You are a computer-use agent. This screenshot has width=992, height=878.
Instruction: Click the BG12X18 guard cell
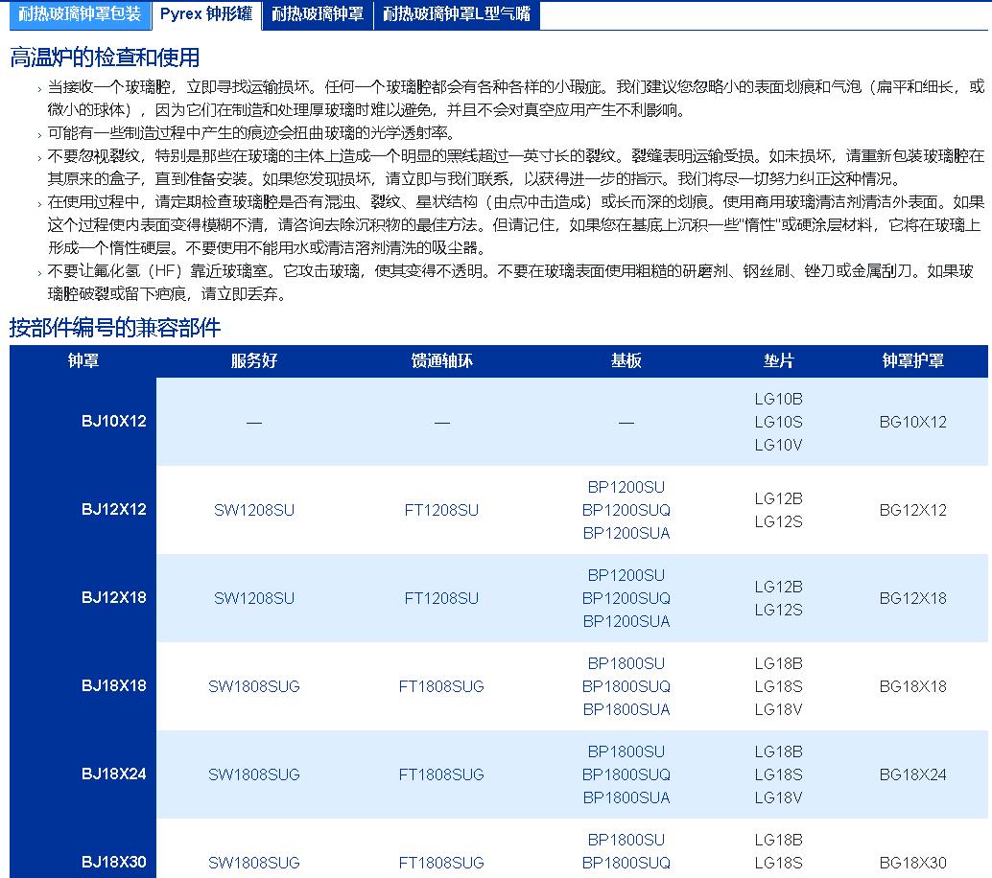point(913,599)
